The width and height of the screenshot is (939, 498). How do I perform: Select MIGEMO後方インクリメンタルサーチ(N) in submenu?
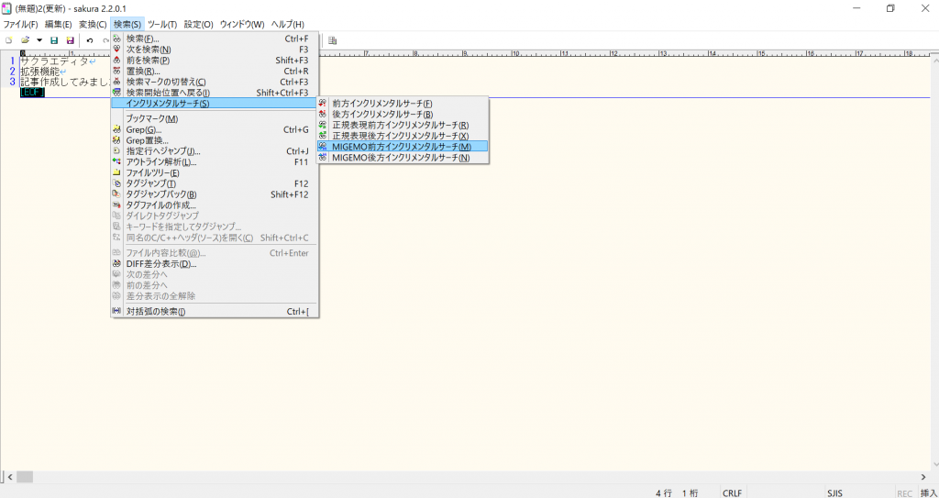click(x=403, y=158)
